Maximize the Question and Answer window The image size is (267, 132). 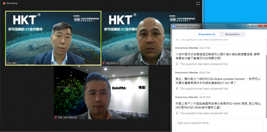[x=255, y=26]
